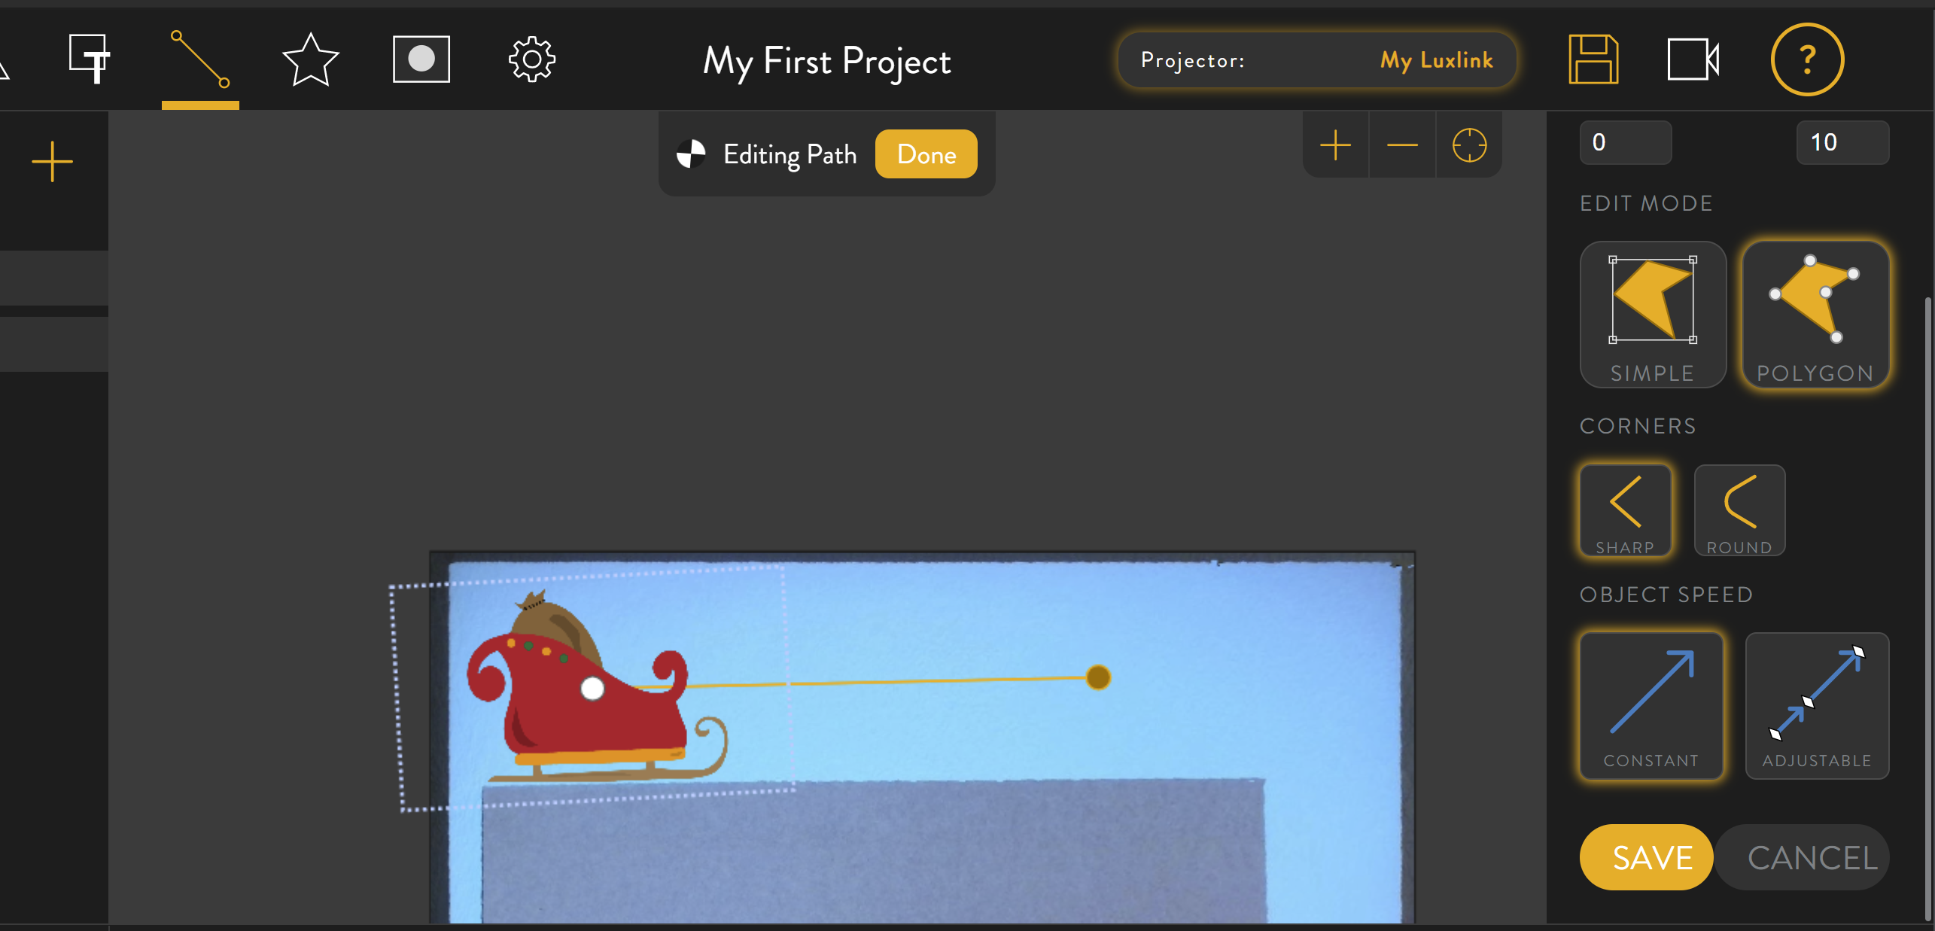Viewport: 1935px width, 931px height.
Task: Click the mask record square icon
Action: pyautogui.click(x=421, y=59)
